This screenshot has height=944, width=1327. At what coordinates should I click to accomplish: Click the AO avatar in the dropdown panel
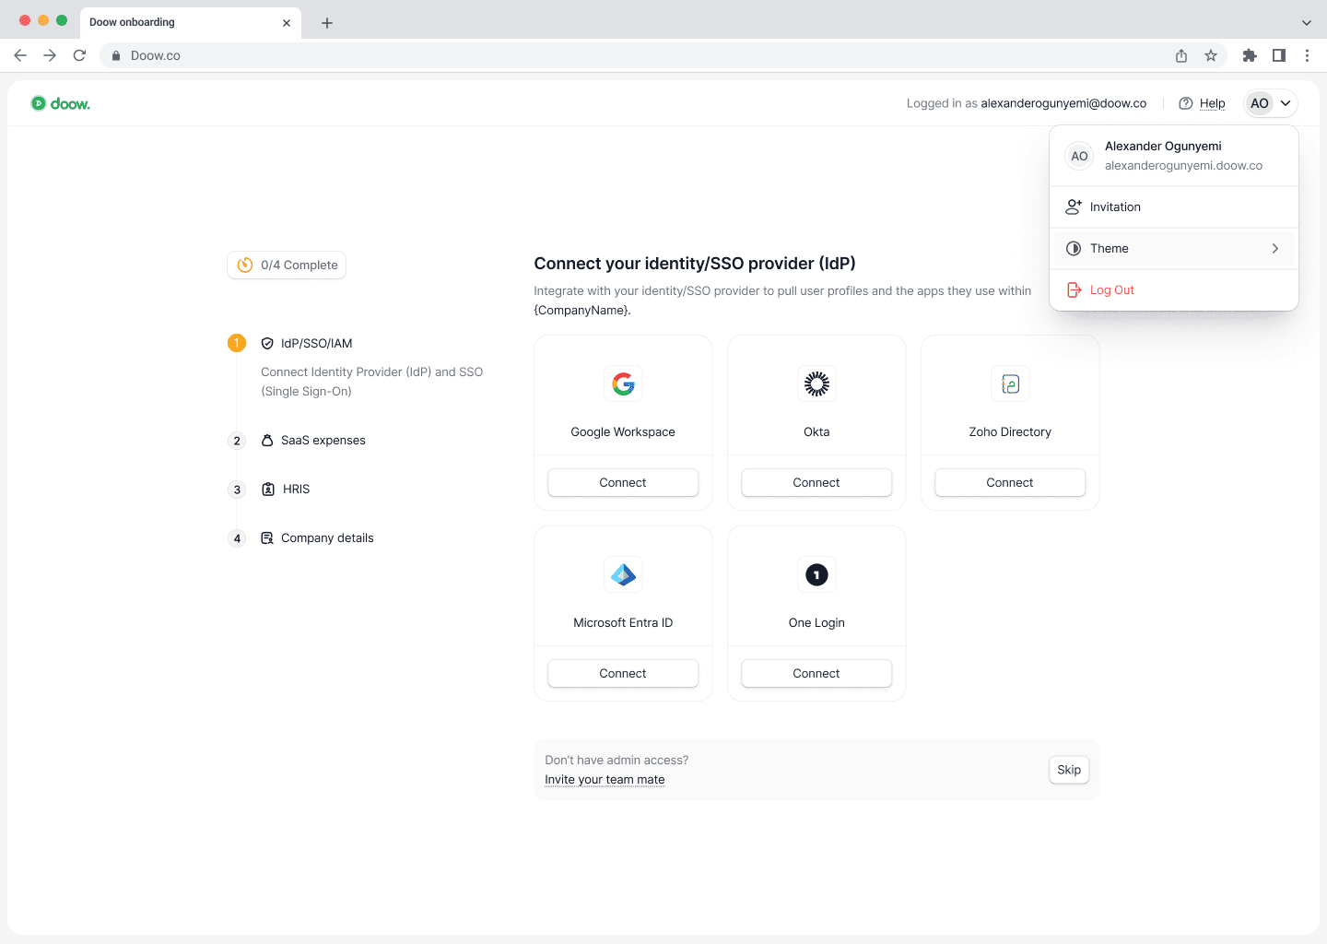coord(1079,156)
